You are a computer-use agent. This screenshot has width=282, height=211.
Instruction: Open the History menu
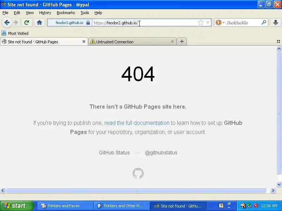click(45, 13)
